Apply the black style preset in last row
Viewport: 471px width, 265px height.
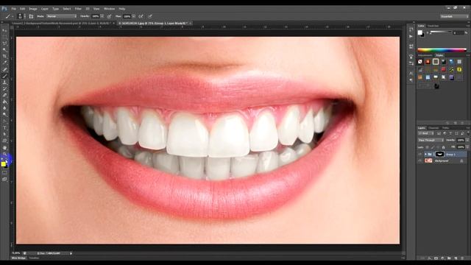436,86
